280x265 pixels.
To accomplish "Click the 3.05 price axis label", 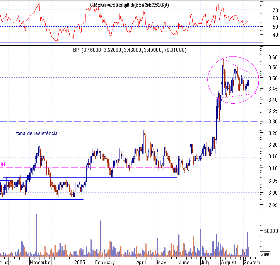I will tap(273, 181).
